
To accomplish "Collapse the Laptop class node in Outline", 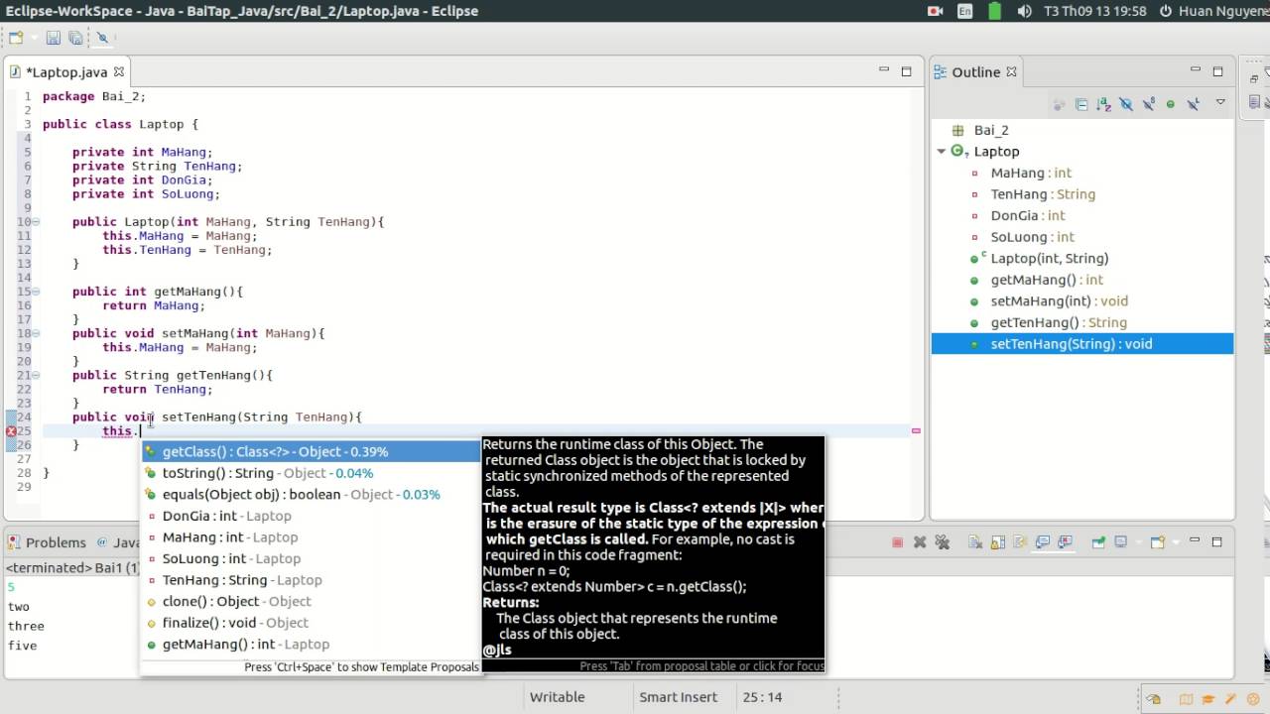I will coord(941,152).
